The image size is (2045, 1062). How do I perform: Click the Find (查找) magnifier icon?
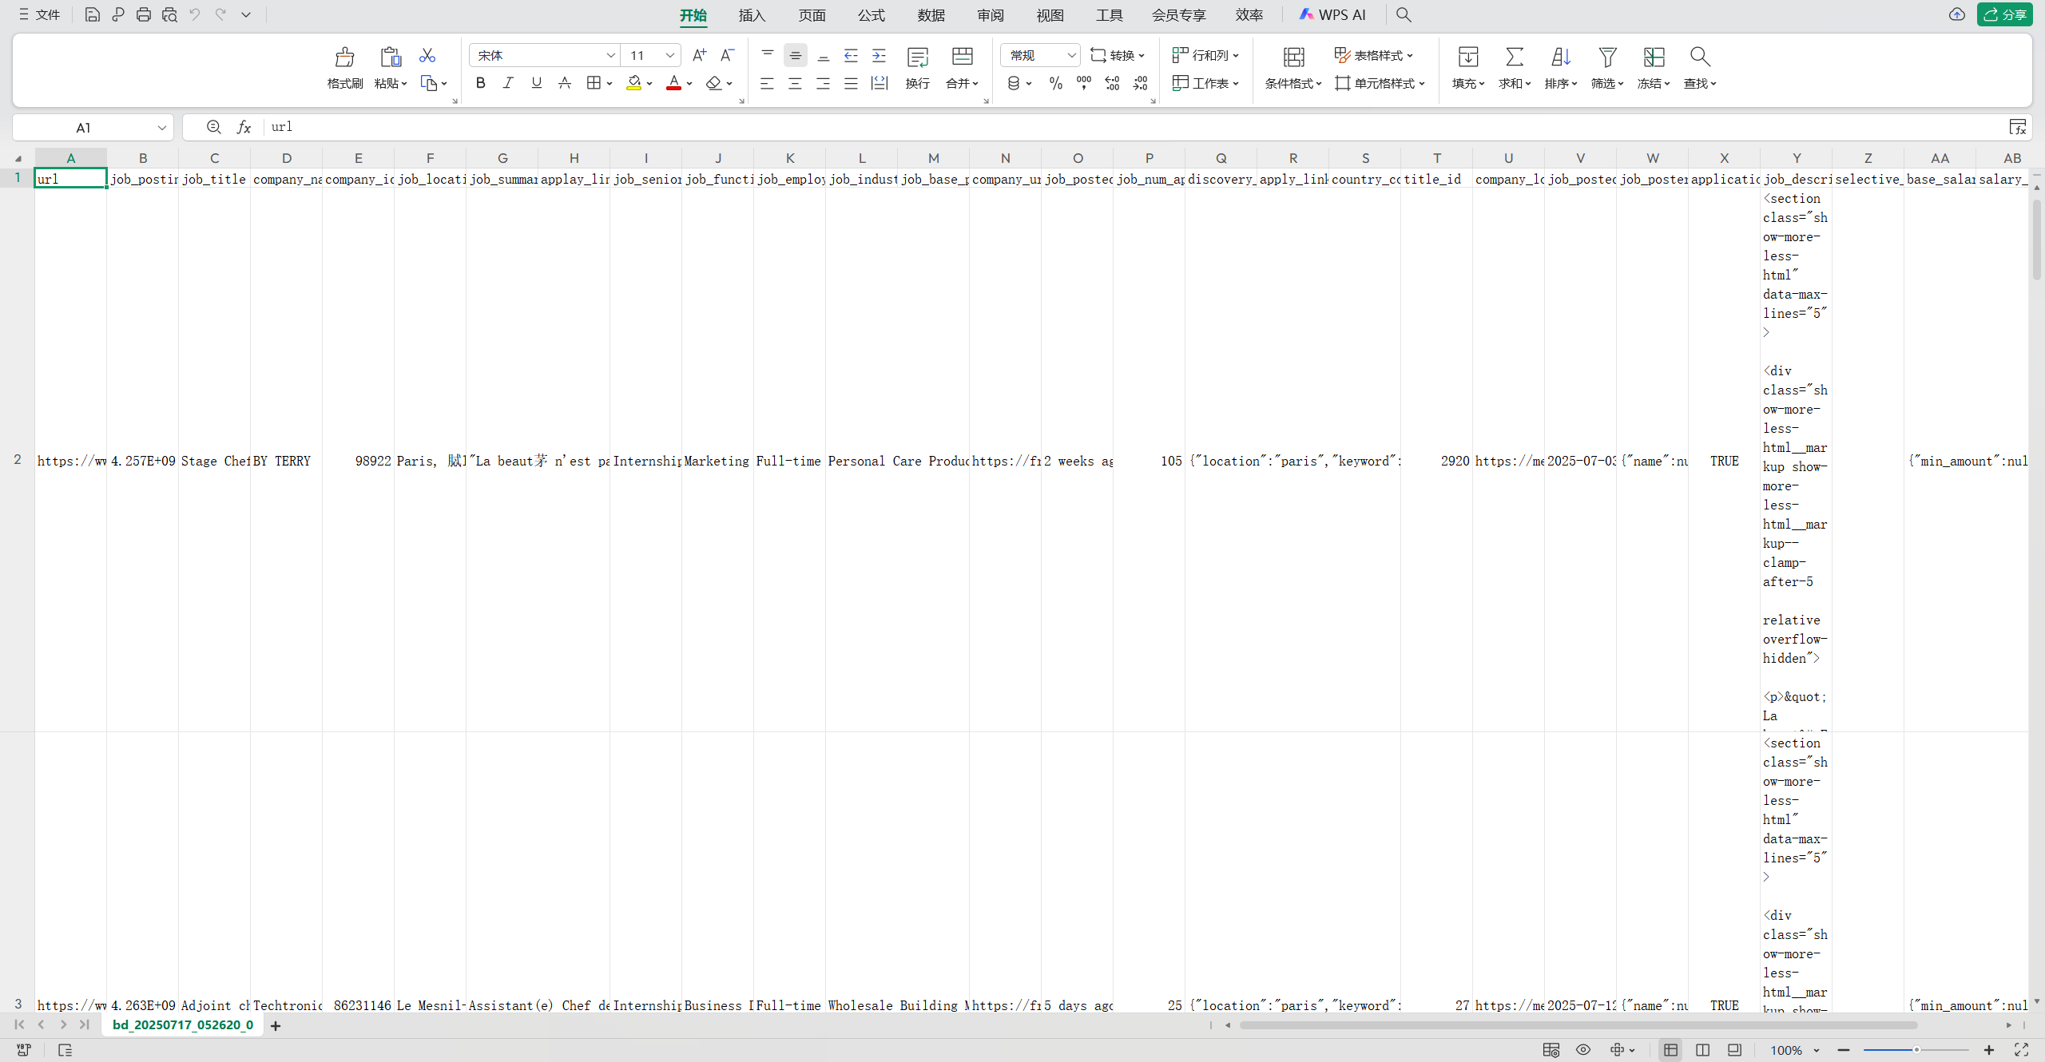(x=1699, y=57)
